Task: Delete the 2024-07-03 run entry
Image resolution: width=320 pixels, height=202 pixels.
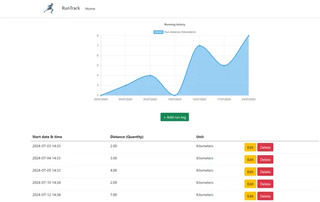Action: 265,147
